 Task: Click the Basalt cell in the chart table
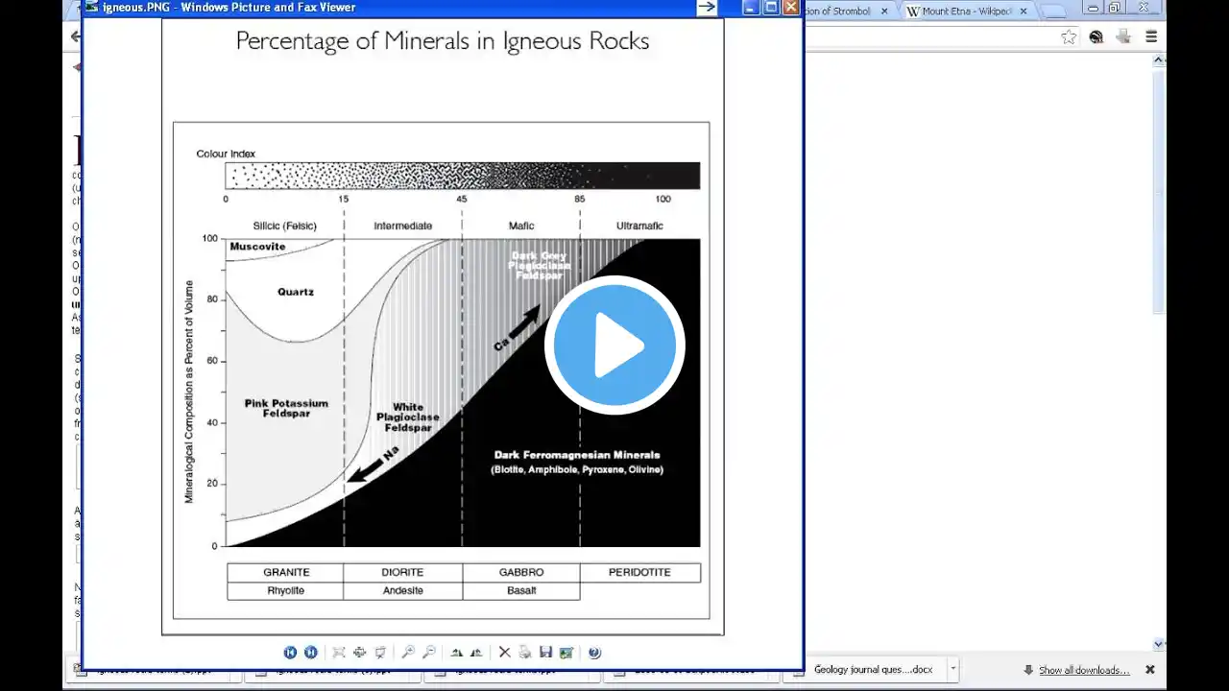pyautogui.click(x=521, y=590)
